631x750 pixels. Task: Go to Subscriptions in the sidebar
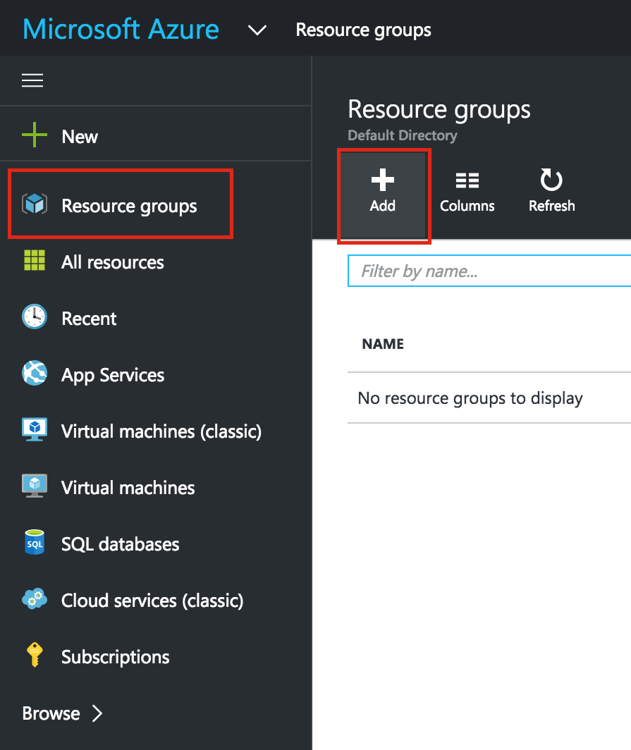click(x=156, y=657)
